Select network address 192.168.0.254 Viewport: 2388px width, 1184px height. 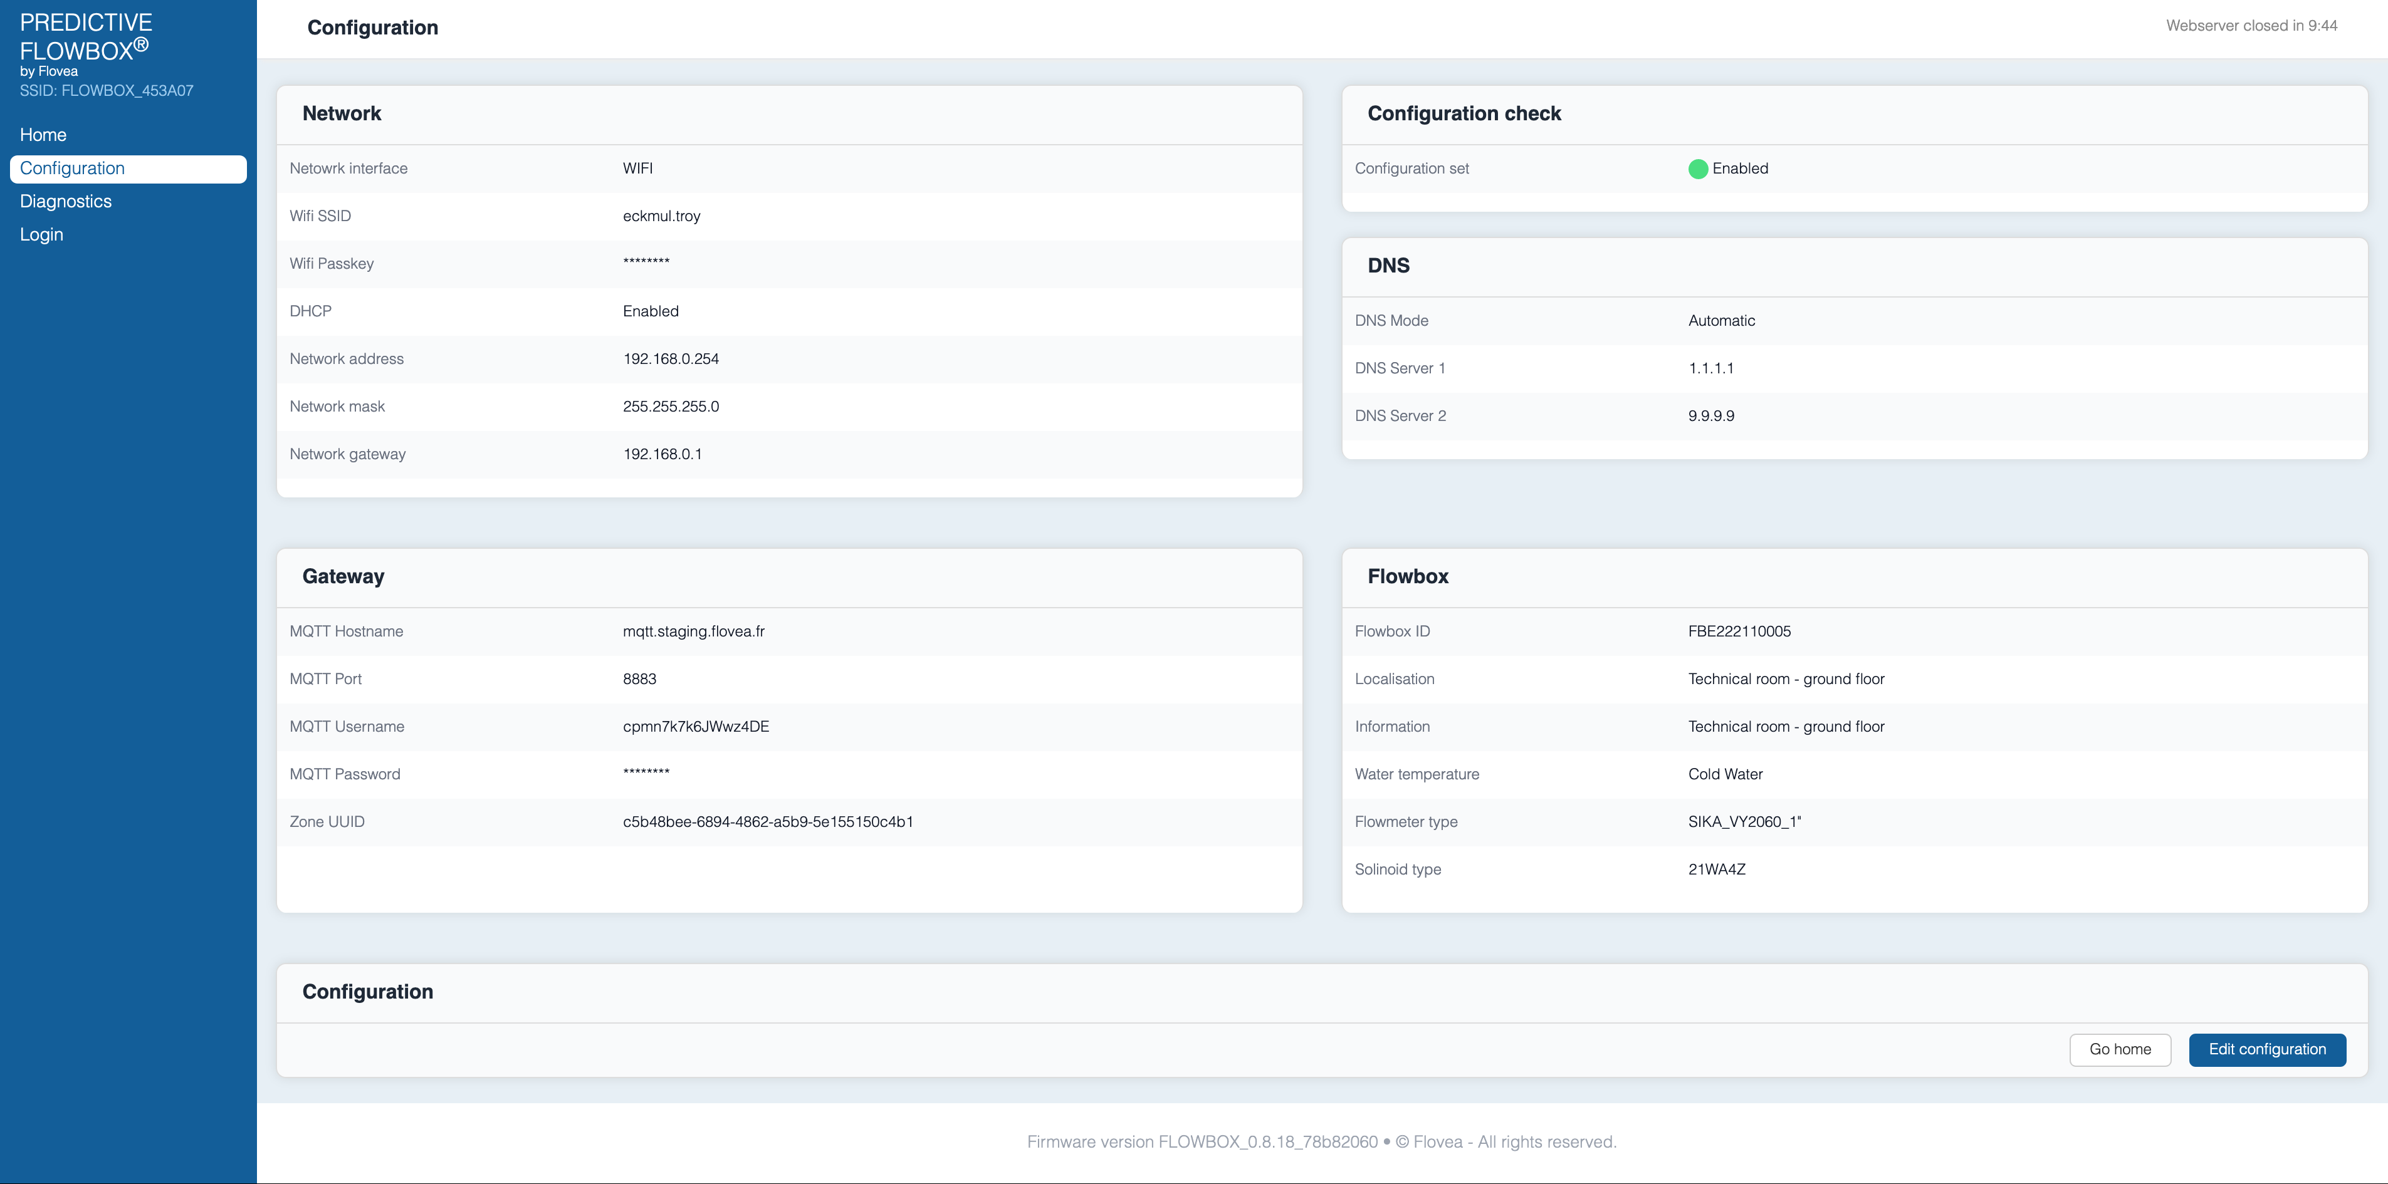[x=671, y=358]
